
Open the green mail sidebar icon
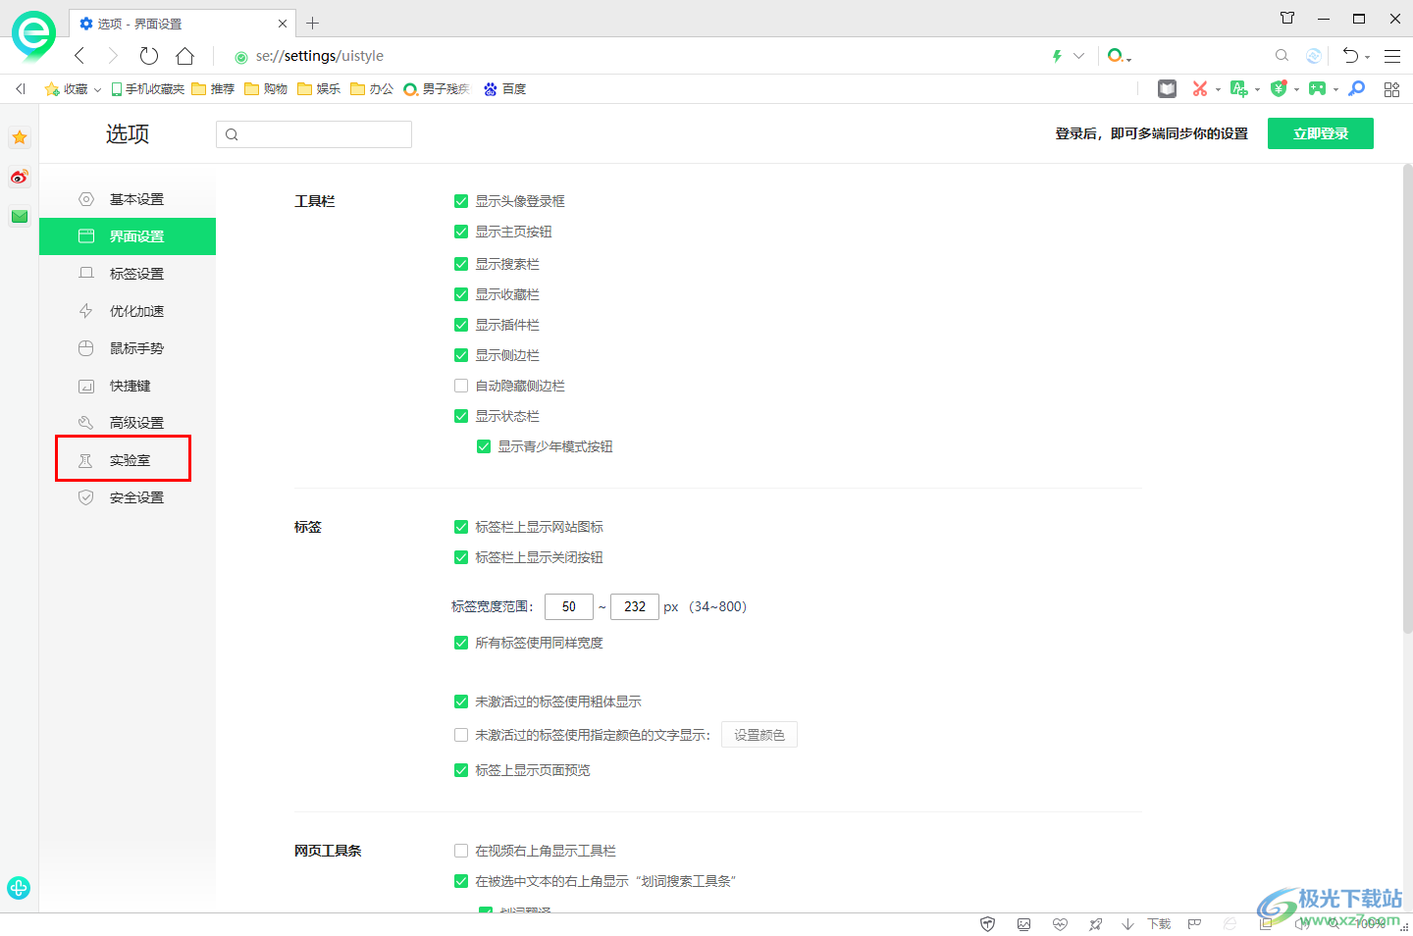[20, 216]
